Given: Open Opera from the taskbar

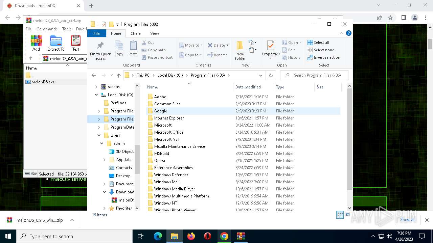Looking at the screenshot, I should click(208, 236).
